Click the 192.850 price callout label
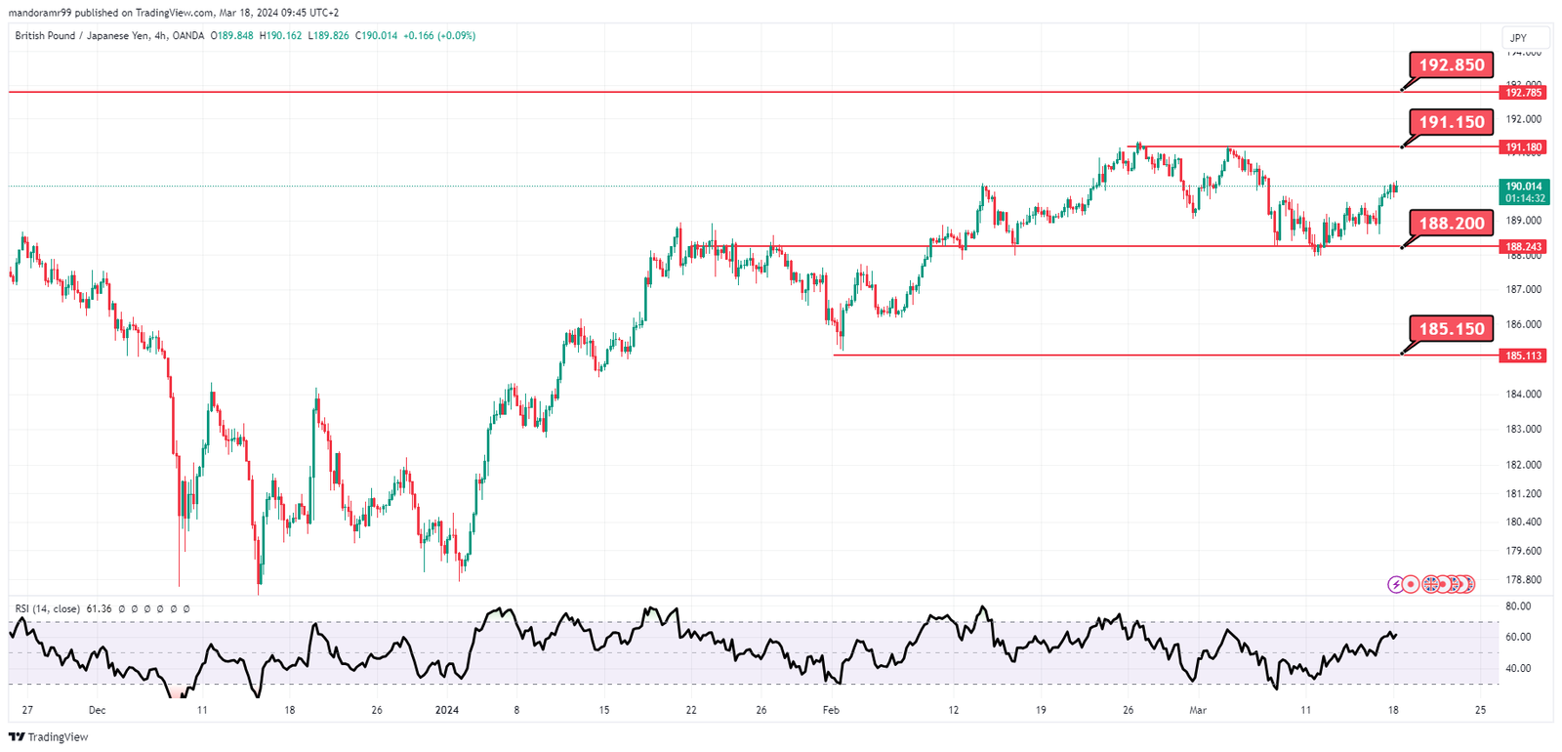Viewport: 1562px width, 752px height. (1451, 65)
